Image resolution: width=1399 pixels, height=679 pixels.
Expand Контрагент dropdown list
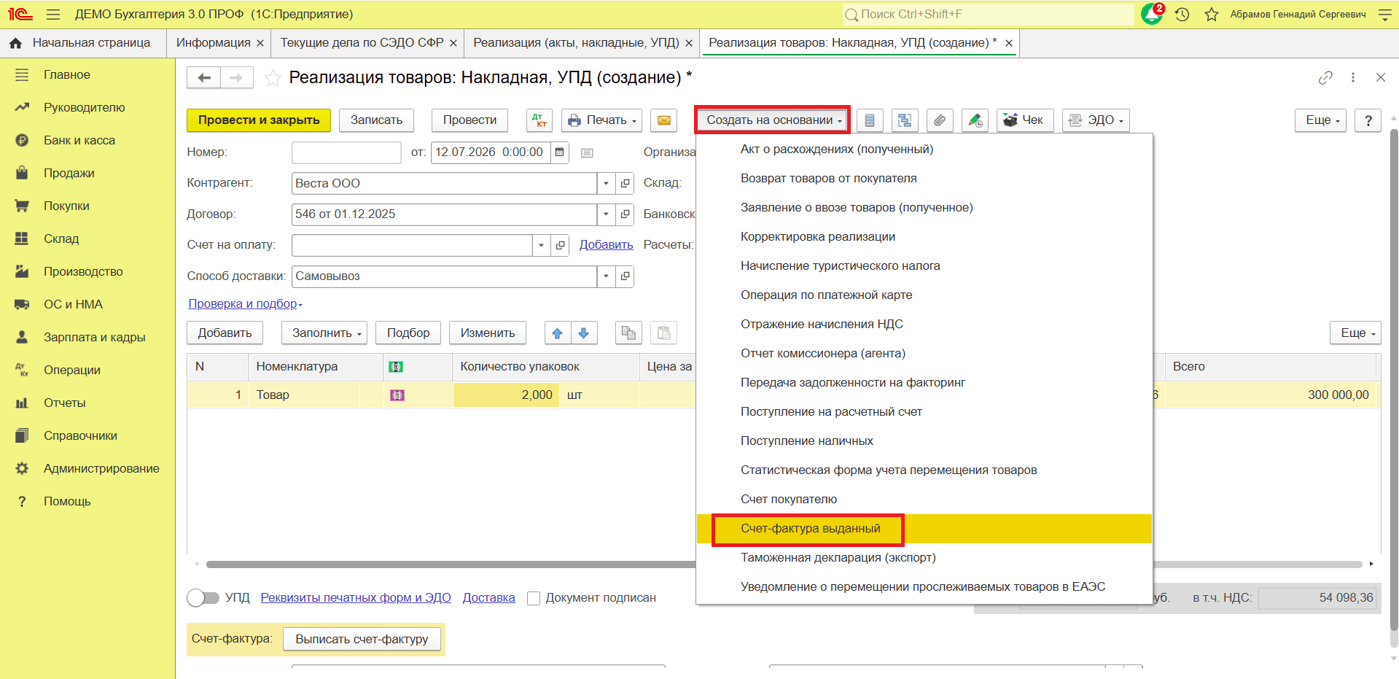click(607, 184)
